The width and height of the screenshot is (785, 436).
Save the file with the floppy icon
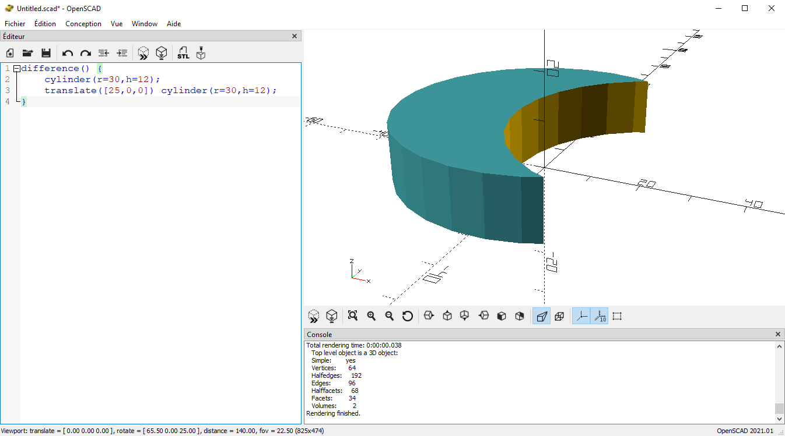[46, 53]
